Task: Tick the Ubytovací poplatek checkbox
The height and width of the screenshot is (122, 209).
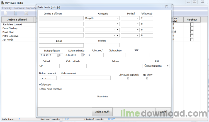Action: tap(128, 78)
